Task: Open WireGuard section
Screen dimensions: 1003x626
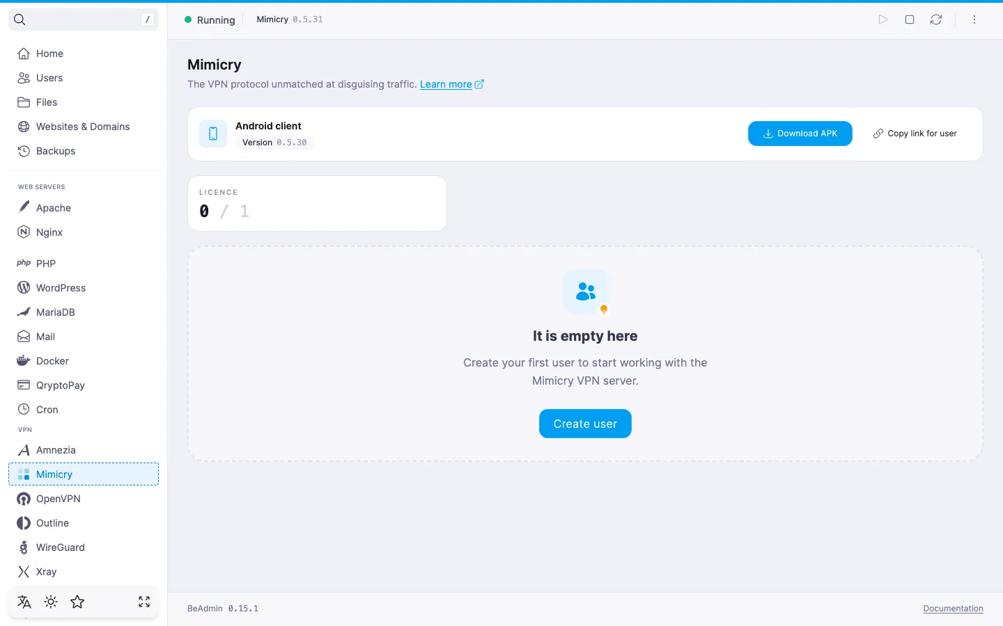Action: tap(84, 547)
